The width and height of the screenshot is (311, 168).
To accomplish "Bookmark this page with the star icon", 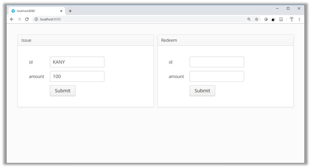I will pyautogui.click(x=256, y=19).
